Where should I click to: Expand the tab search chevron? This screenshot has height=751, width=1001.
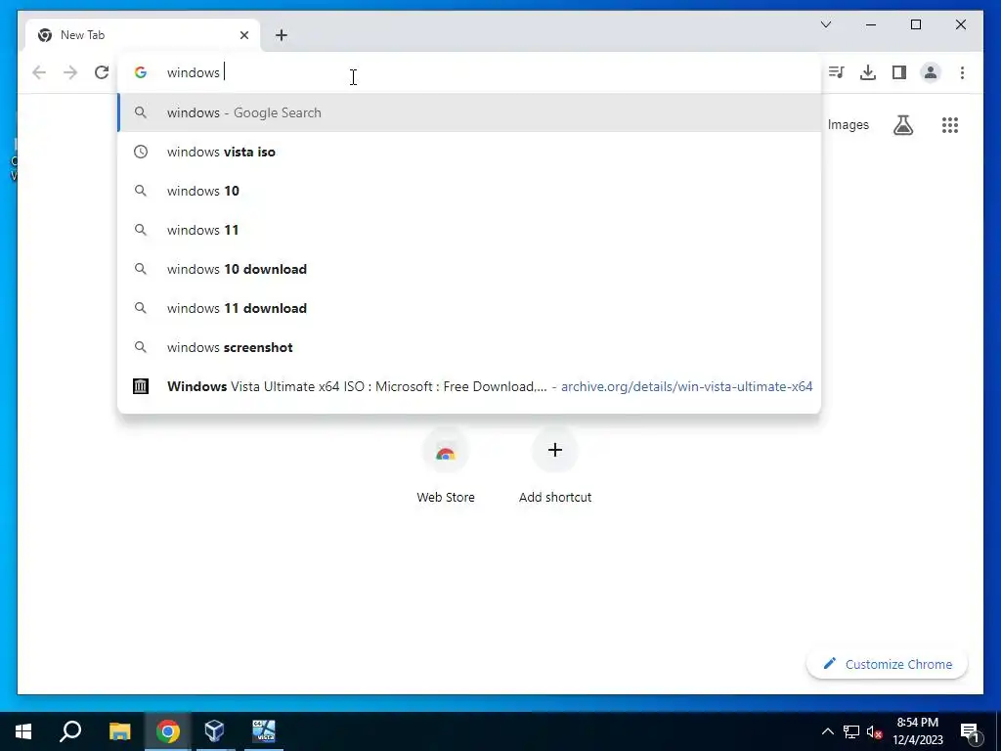pyautogui.click(x=825, y=24)
